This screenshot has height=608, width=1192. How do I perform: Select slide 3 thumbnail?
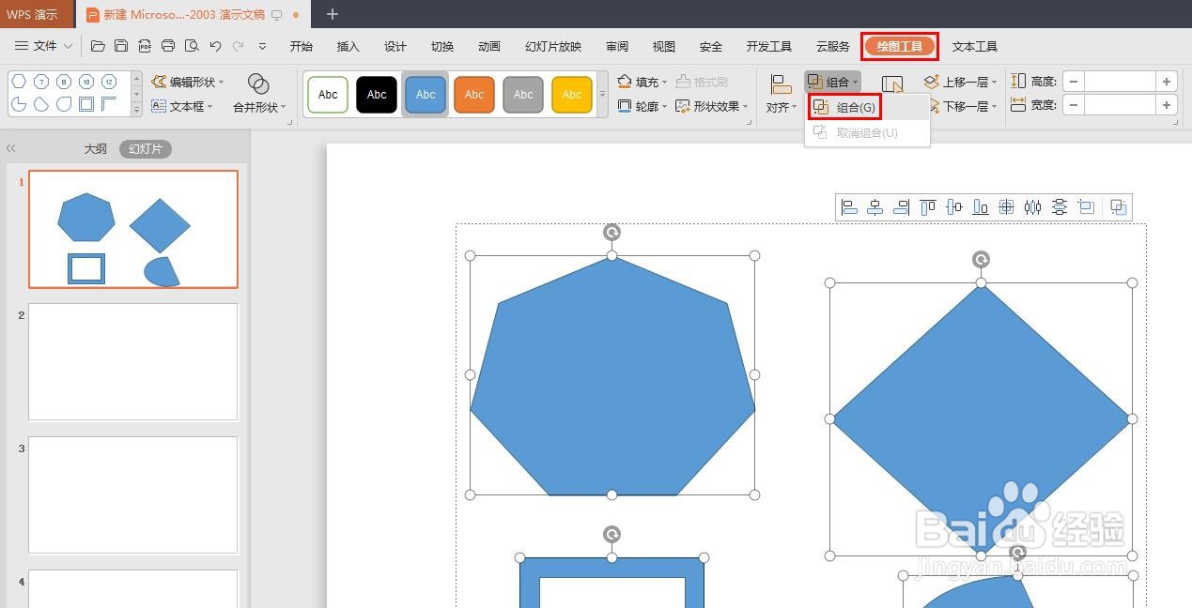[x=133, y=495]
